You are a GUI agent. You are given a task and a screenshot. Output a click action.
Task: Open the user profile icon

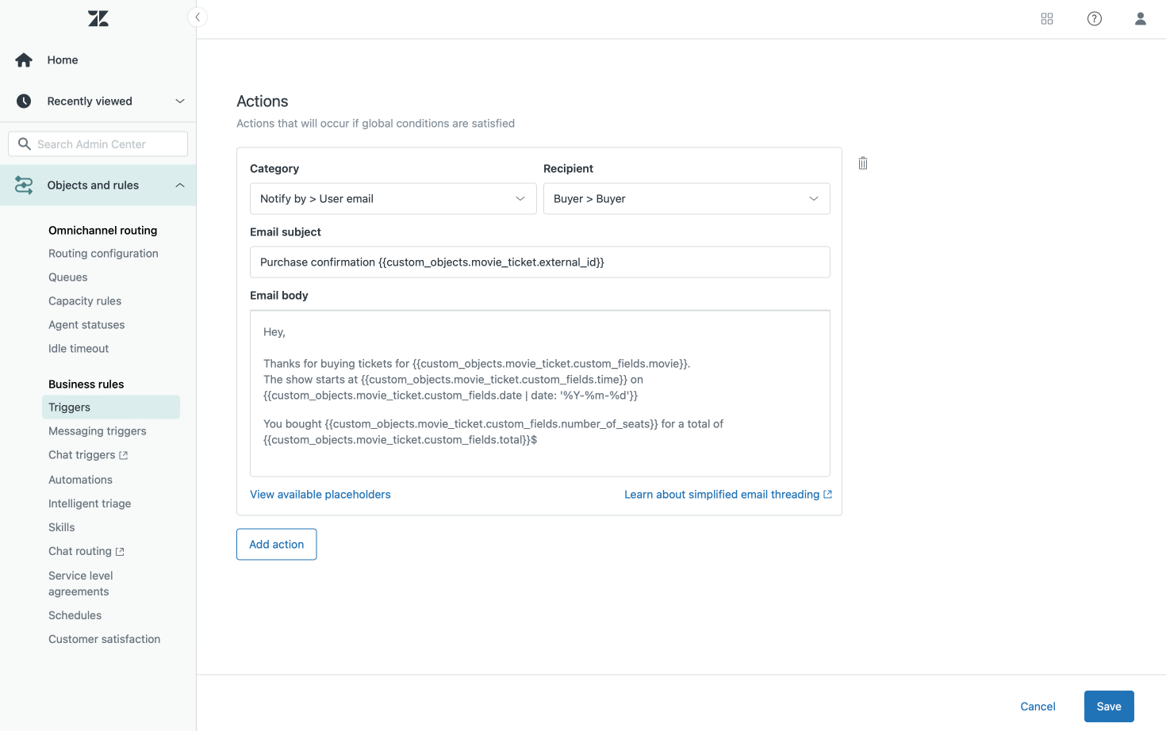(1141, 18)
